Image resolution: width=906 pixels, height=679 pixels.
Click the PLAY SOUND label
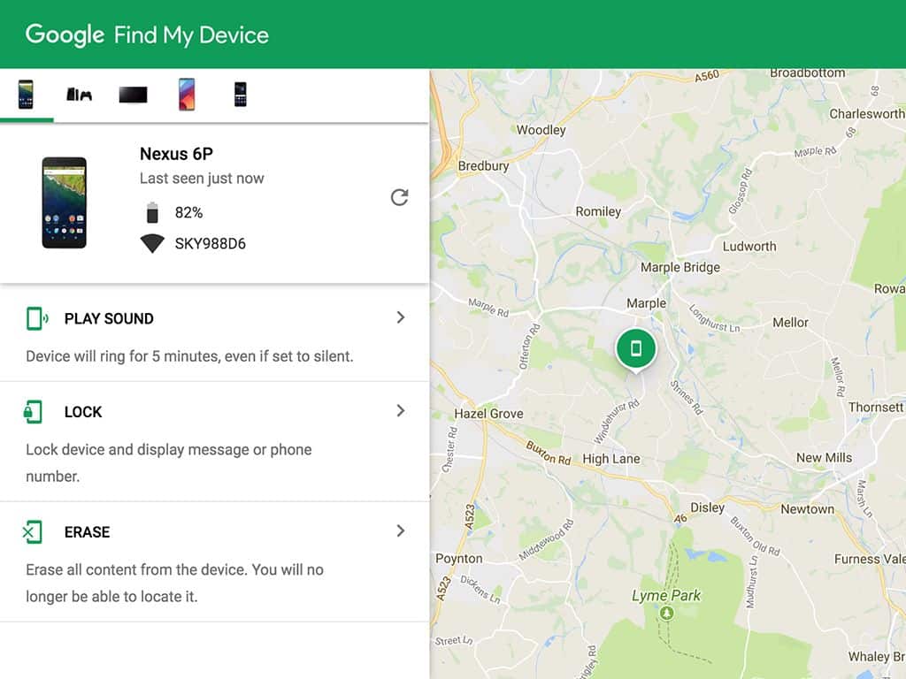tap(109, 319)
